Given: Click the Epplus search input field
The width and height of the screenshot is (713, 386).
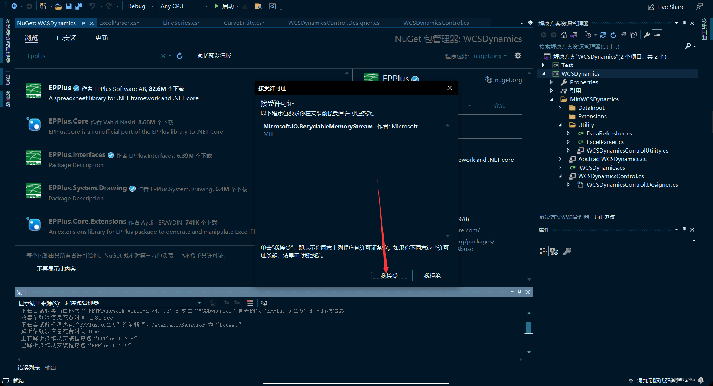Looking at the screenshot, I should pyautogui.click(x=93, y=56).
